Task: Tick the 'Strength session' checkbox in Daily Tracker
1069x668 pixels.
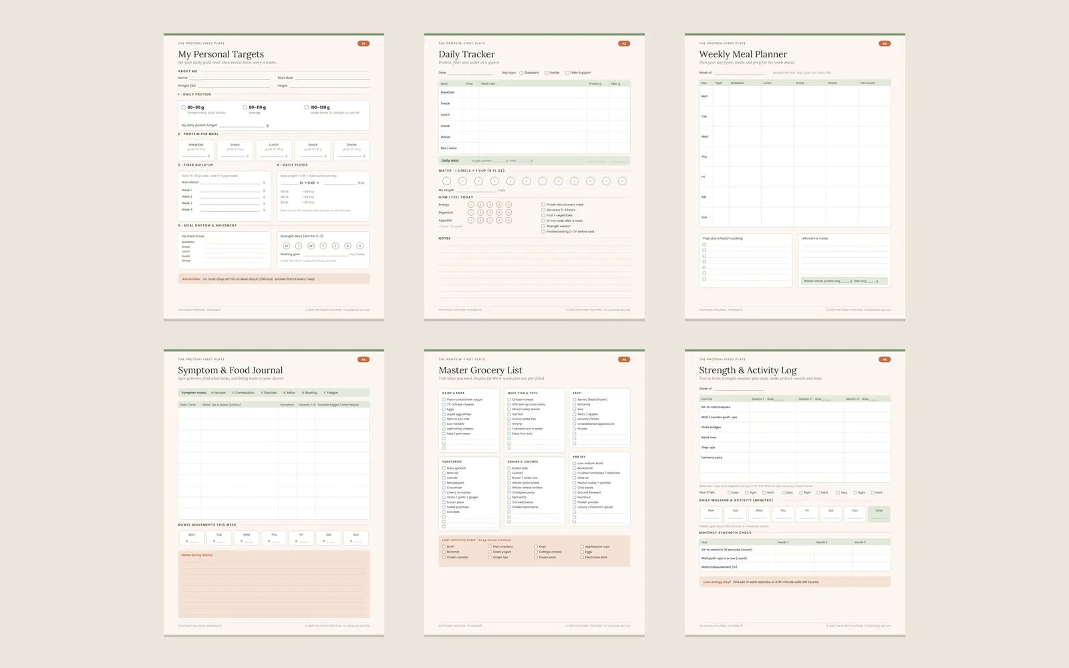Action: pos(543,226)
